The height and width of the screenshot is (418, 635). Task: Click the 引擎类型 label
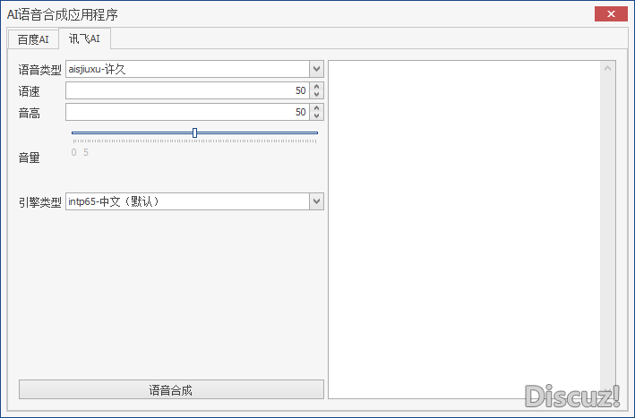39,202
